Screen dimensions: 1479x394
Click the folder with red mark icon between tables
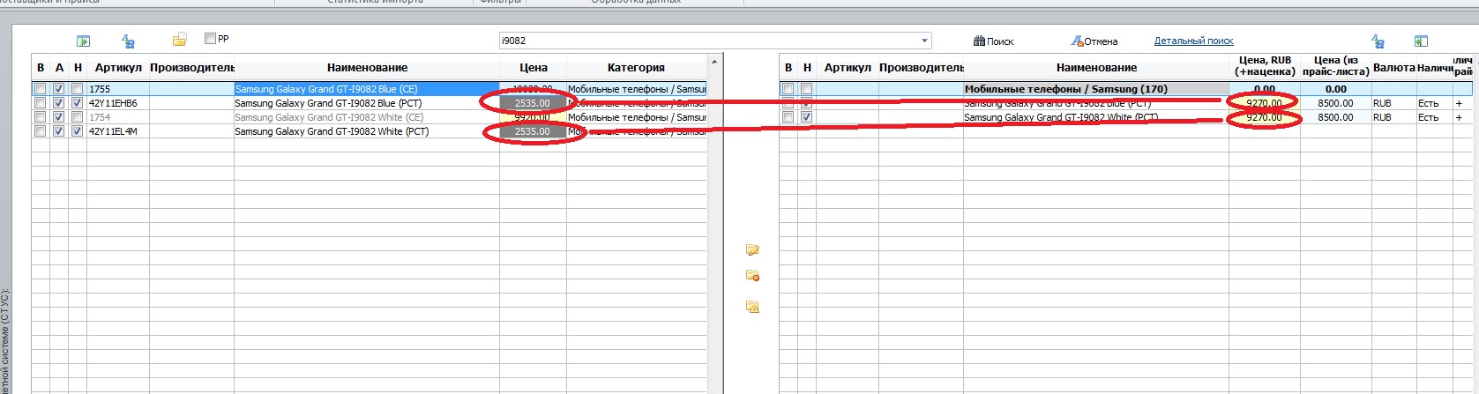coord(752,276)
